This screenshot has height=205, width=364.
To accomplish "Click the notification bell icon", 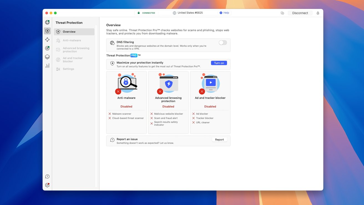I will [318, 13].
